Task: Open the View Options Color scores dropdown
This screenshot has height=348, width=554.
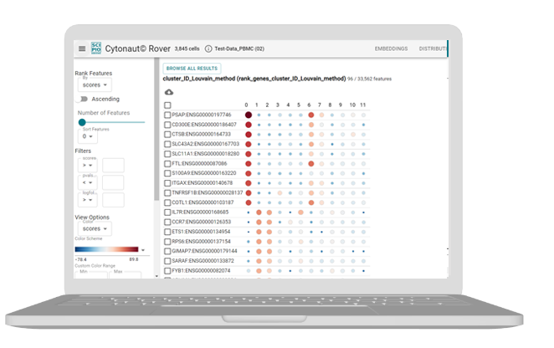Action: (x=95, y=228)
